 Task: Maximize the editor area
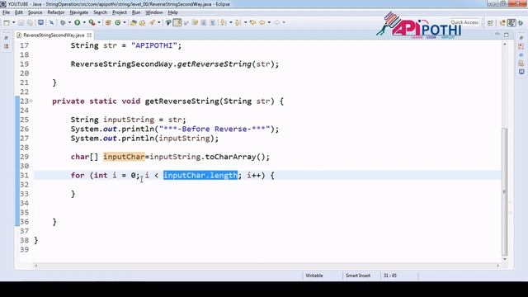(506, 35)
